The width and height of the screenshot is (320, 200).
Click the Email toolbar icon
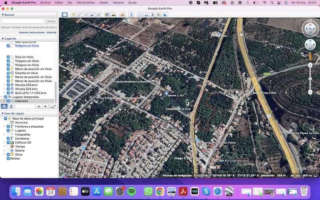coord(140,15)
